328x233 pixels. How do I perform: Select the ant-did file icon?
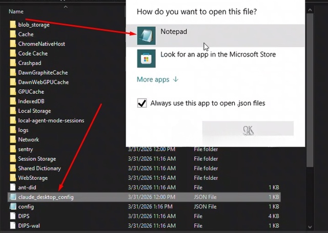pos(13,188)
